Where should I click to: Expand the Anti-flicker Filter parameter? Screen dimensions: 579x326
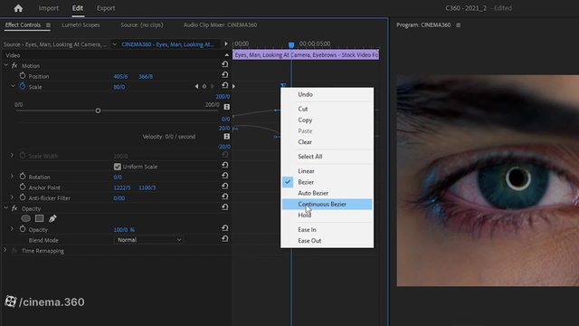click(12, 197)
